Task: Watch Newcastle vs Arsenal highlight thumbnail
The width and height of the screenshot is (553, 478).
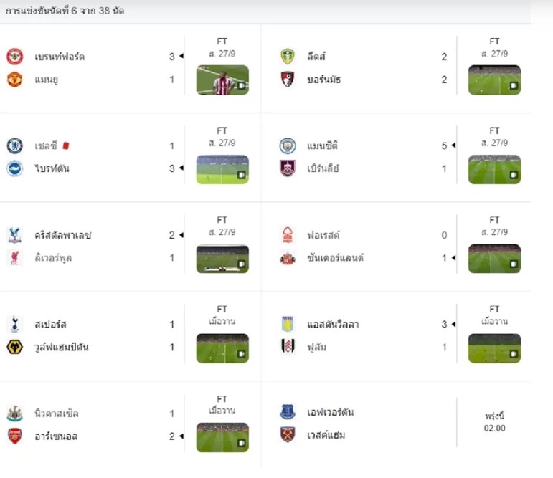Action: point(222,437)
